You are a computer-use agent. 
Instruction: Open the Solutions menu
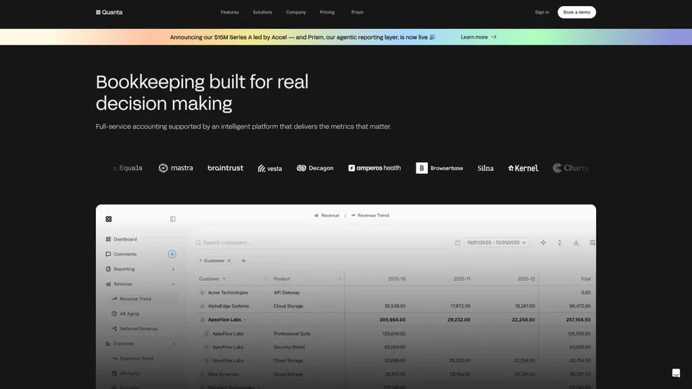[262, 12]
